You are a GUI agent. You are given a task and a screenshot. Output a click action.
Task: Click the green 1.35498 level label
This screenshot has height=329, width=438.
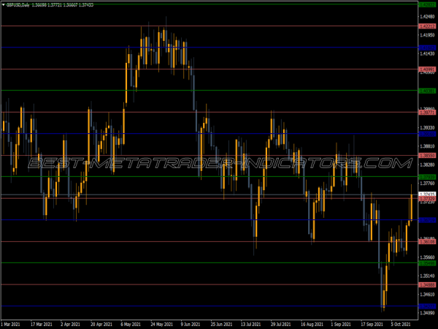pos(427,262)
